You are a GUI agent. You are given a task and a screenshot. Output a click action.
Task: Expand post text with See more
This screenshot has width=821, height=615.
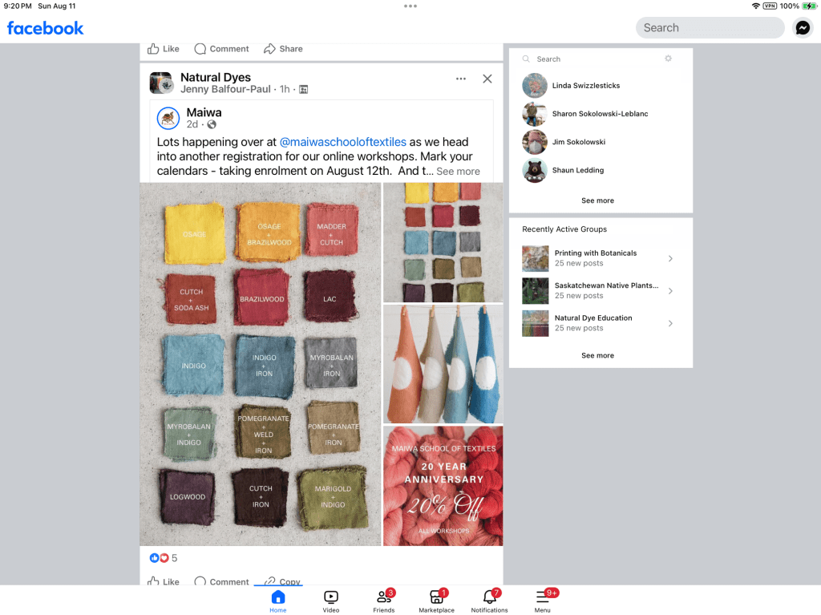point(458,172)
